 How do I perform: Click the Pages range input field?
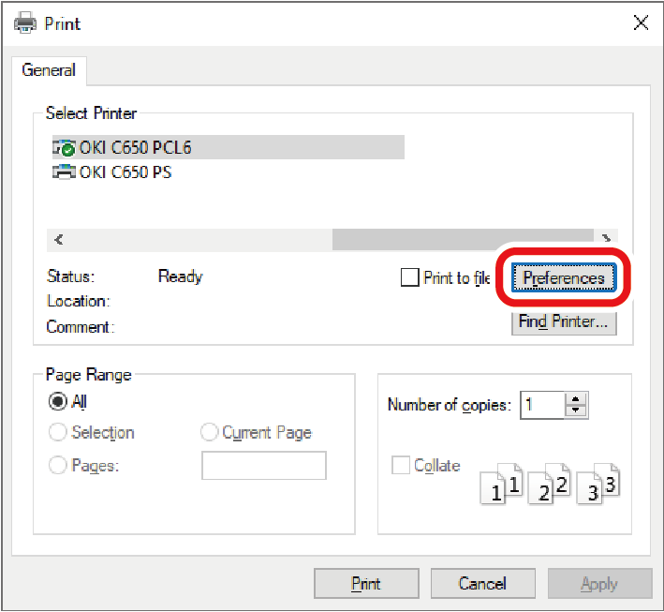264,466
